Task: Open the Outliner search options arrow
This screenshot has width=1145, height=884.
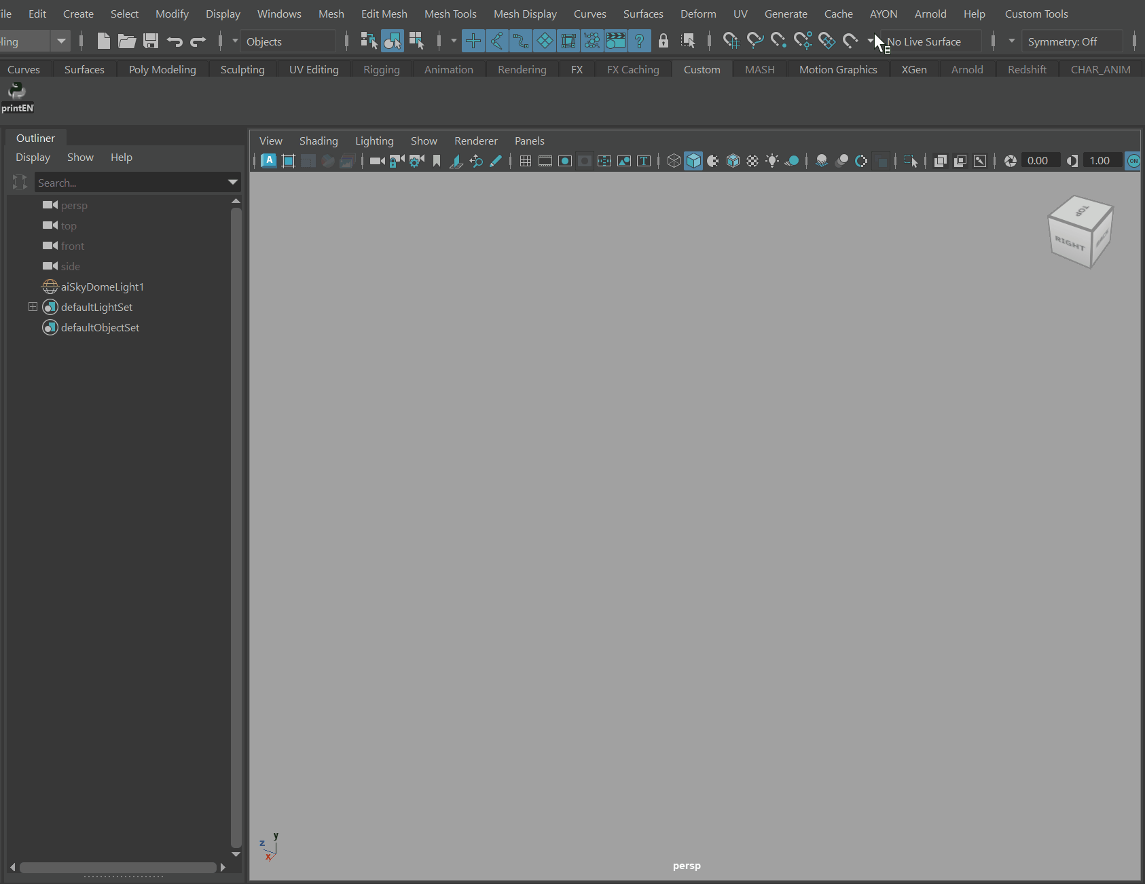Action: coord(233,182)
